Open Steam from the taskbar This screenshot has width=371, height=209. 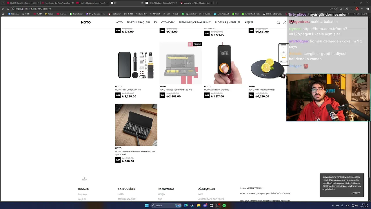(192, 206)
